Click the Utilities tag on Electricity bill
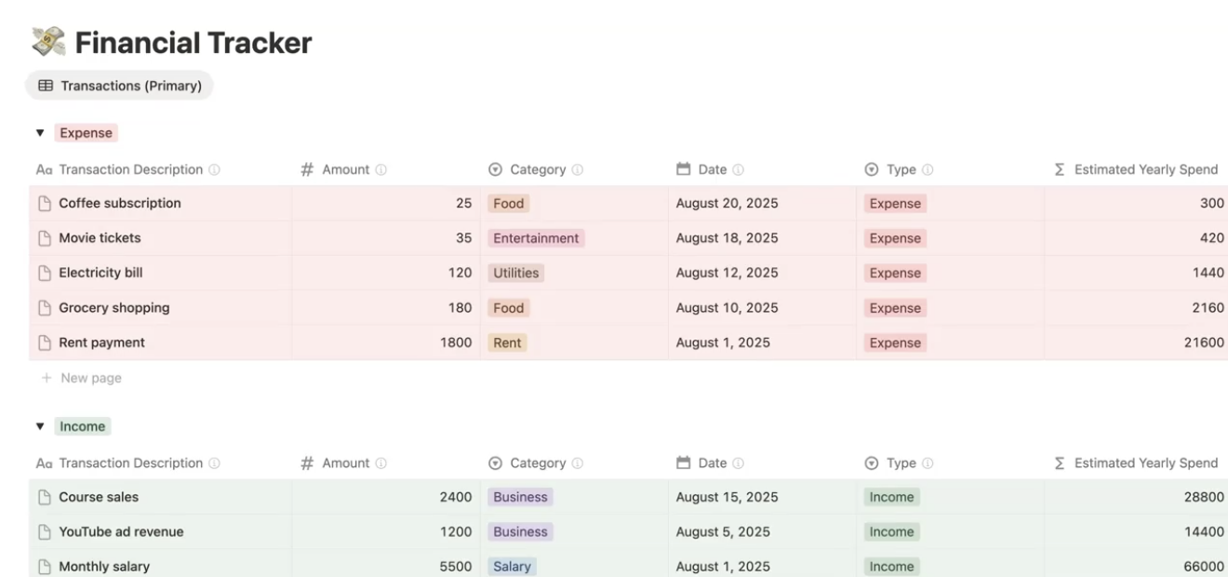Viewport: 1228px width, 577px height. click(515, 273)
